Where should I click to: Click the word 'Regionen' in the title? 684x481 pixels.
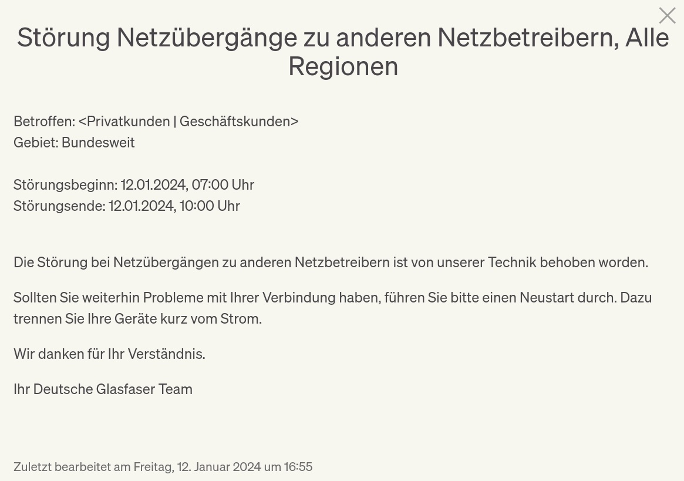[x=343, y=67]
